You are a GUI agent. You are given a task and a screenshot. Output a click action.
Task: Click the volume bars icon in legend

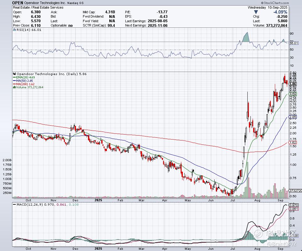[14, 87]
